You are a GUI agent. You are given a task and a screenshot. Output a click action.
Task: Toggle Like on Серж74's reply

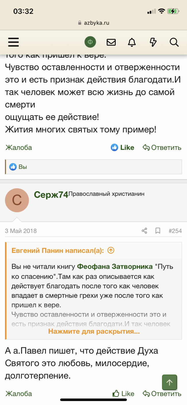(x=123, y=393)
